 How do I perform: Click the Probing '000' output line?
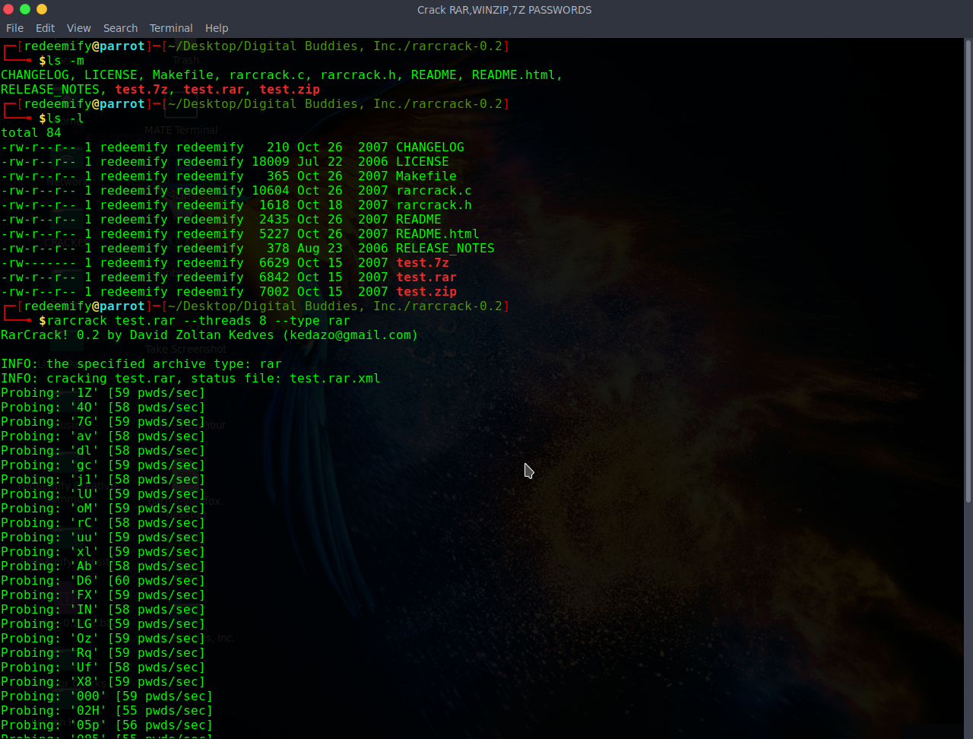point(107,696)
